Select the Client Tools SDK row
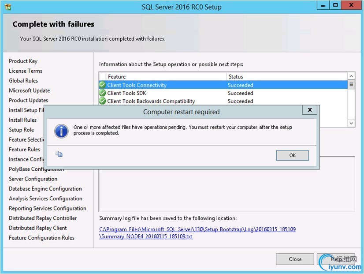Image resolution: width=364 pixels, height=274 pixels. [x=223, y=93]
